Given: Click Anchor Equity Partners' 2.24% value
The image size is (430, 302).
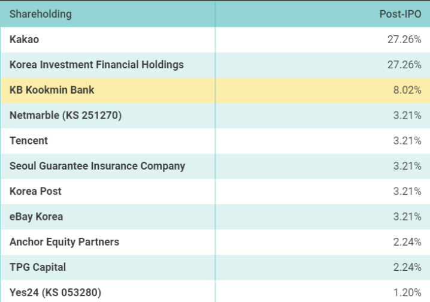Looking at the screenshot, I should coord(407,242).
